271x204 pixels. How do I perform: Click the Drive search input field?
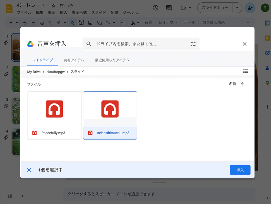(141, 44)
